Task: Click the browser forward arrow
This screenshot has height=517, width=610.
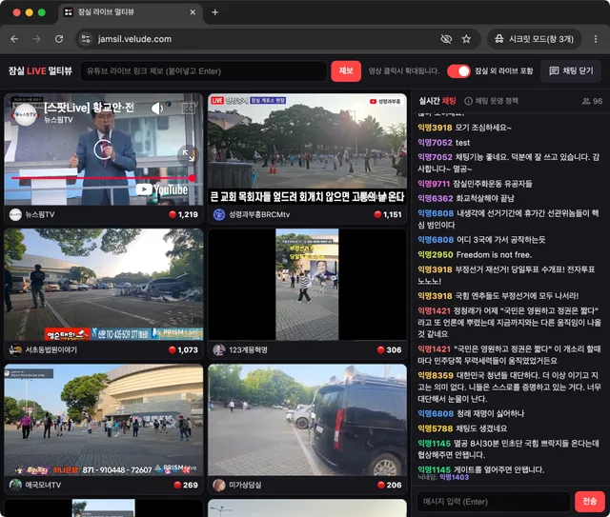Action: [x=36, y=39]
